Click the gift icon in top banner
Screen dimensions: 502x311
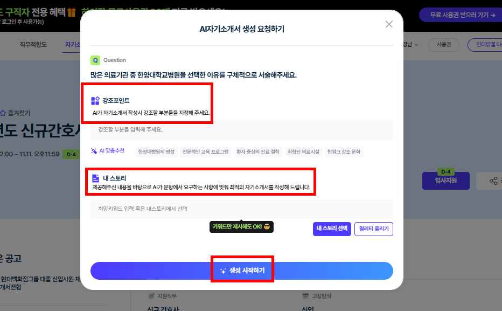pos(71,12)
